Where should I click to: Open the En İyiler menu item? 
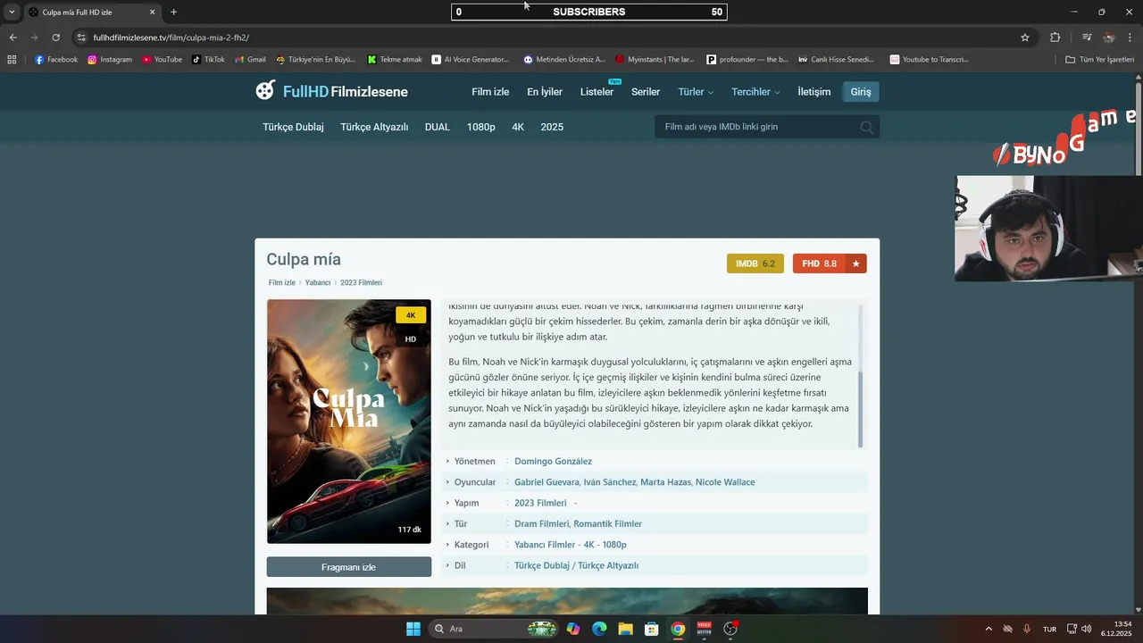coord(545,92)
